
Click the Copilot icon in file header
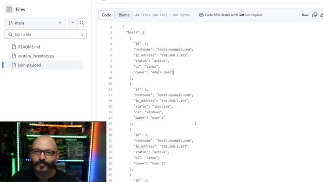pyautogui.click(x=201, y=15)
